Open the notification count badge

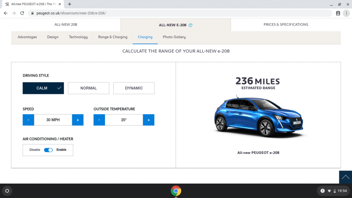322,191
